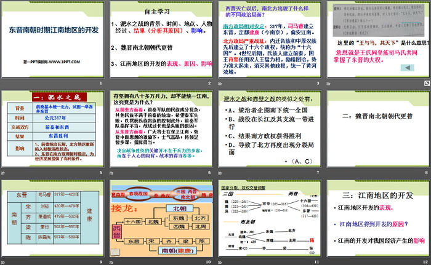Image resolution: width=431 pixels, height=265 pixels.
Task: Click the animation star icon under slide 3
Action: (220, 84)
